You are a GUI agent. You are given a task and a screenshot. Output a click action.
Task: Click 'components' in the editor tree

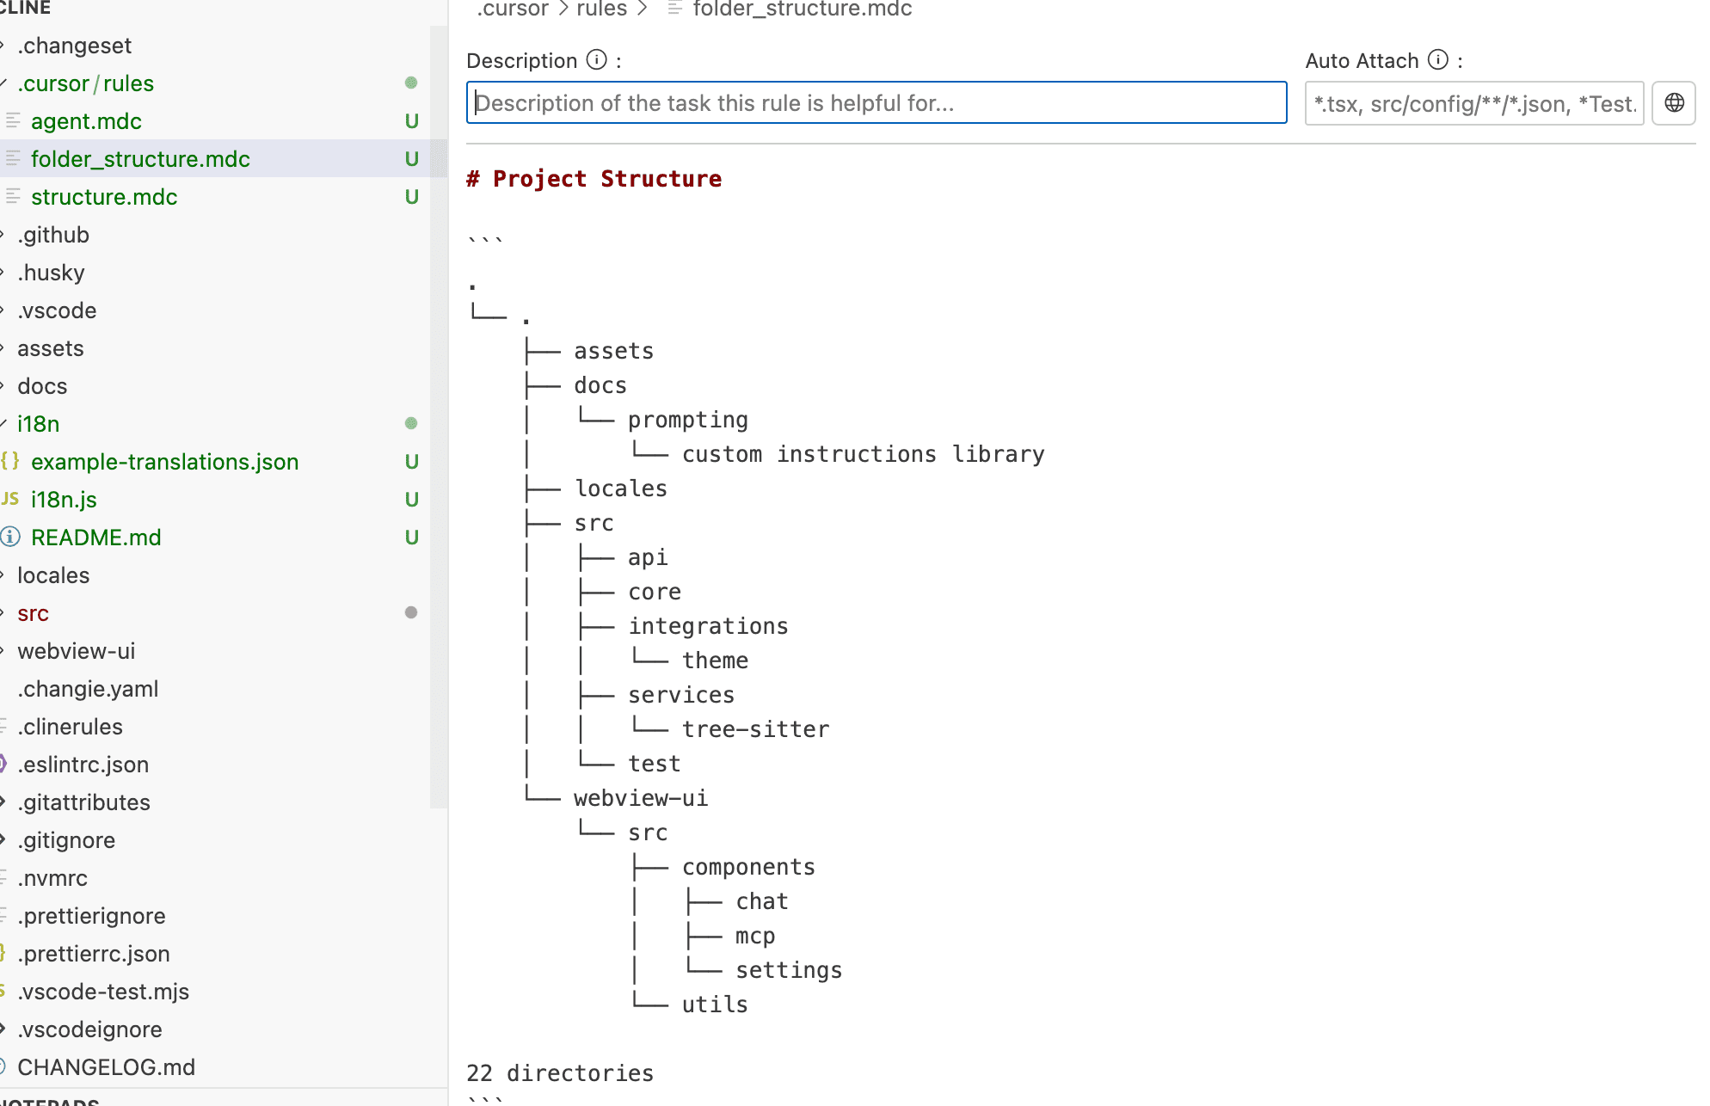click(748, 867)
